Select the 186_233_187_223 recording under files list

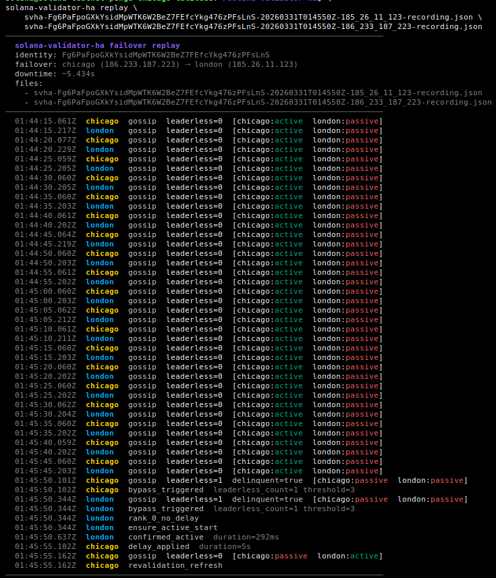263,102
